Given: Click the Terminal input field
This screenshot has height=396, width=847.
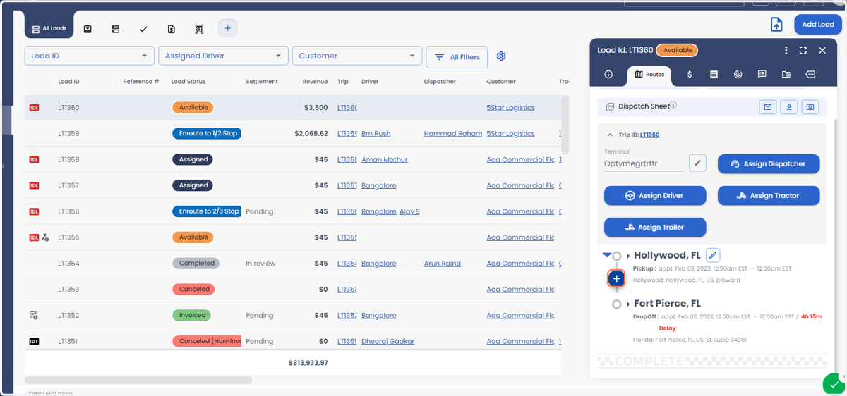Looking at the screenshot, I should pyautogui.click(x=644, y=163).
